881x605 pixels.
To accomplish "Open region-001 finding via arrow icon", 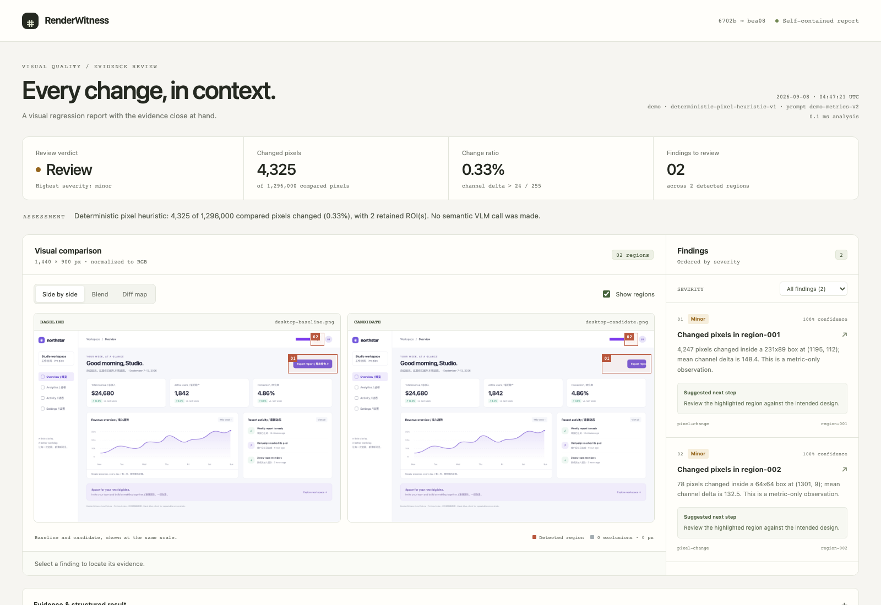I will (x=844, y=334).
